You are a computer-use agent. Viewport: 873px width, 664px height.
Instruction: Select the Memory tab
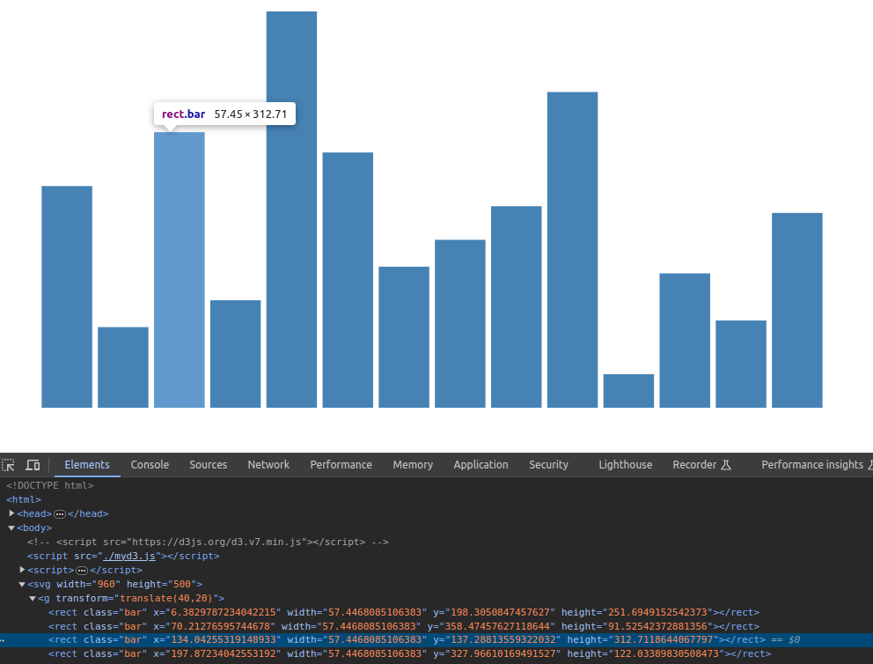tap(413, 465)
